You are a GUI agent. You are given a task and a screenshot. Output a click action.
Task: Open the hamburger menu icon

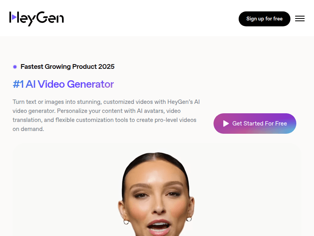tap(299, 18)
